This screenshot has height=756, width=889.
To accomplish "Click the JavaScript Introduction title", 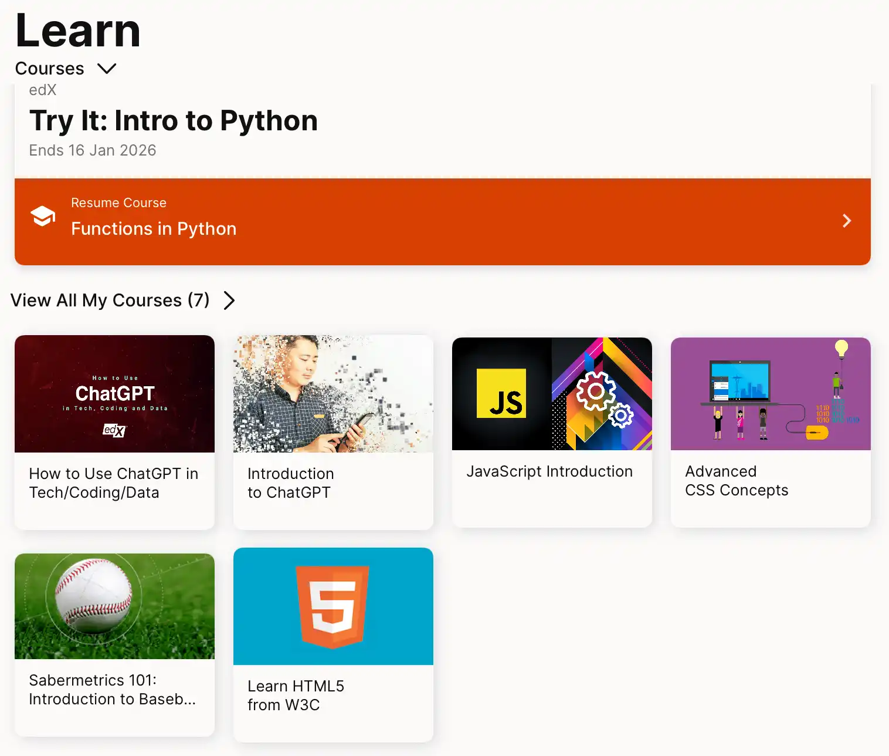I will (549, 471).
